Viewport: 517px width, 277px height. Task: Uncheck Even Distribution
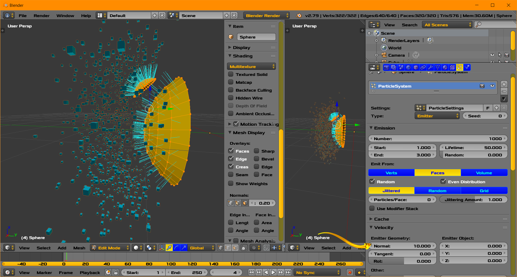[x=443, y=182]
